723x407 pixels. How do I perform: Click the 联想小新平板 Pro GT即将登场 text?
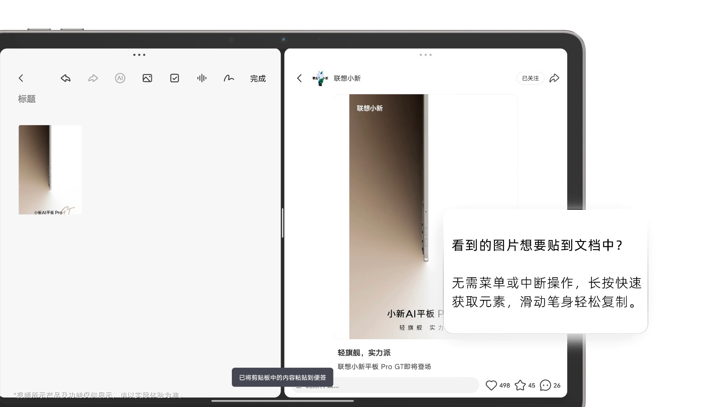pyautogui.click(x=384, y=367)
